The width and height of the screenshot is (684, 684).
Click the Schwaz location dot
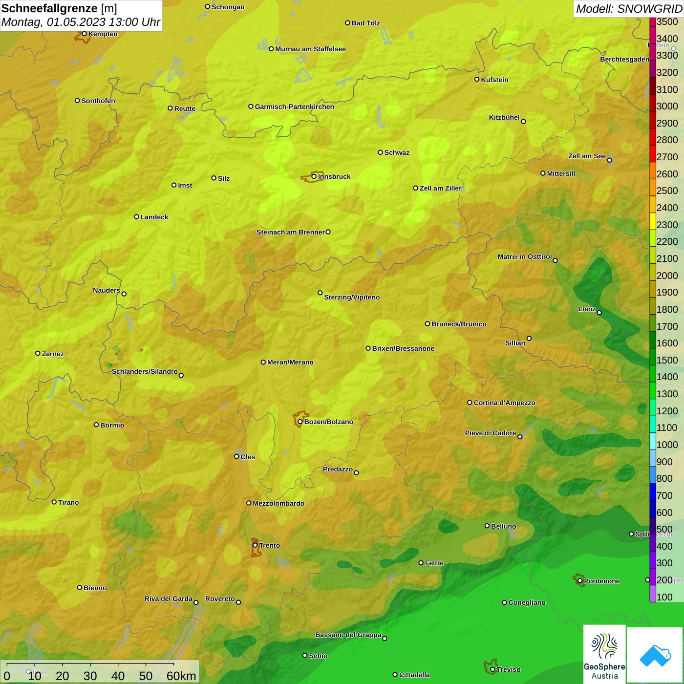coord(380,152)
